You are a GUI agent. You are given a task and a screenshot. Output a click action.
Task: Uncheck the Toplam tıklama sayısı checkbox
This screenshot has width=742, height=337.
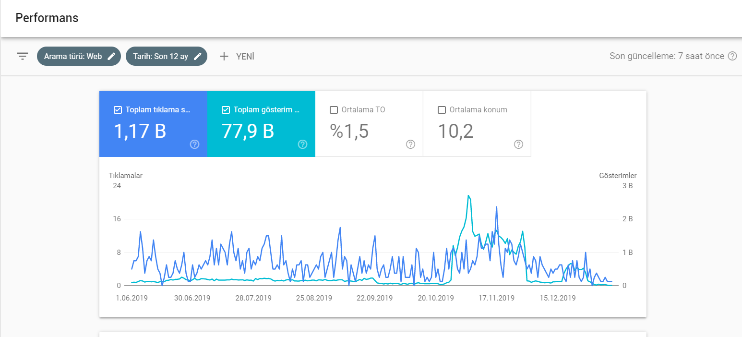click(x=118, y=110)
